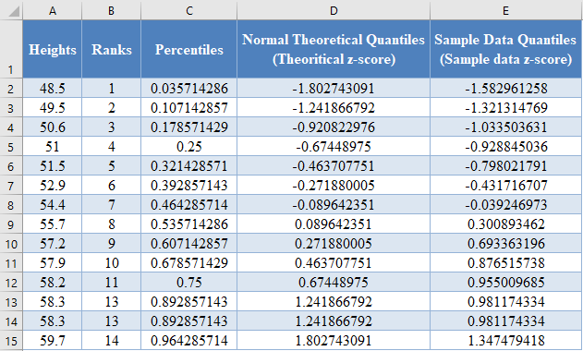
Task: Select theoretical z-score cell -1.802743091
Action: [334, 88]
